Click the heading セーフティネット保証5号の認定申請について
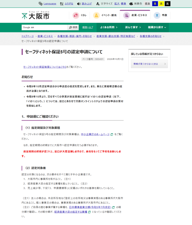Image resolution: width=192 pixels, height=225 pixels. pyautogui.click(x=64, y=52)
